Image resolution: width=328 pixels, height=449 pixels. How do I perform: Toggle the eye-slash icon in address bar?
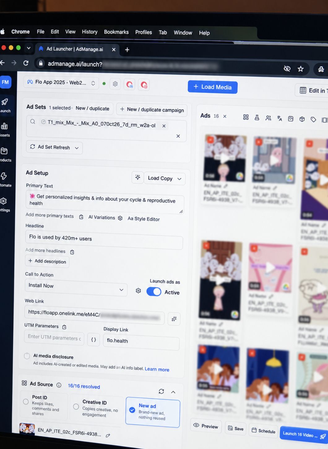pos(287,68)
